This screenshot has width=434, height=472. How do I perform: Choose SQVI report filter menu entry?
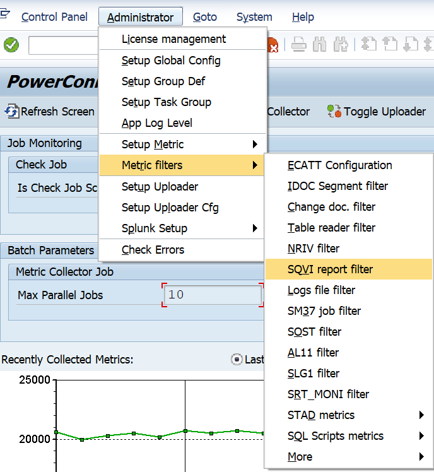coord(330,269)
